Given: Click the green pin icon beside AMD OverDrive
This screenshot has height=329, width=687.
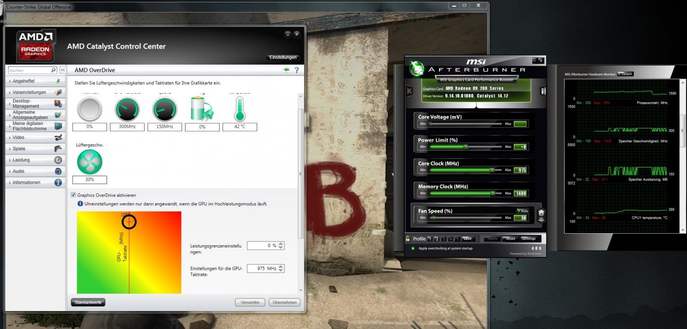Looking at the screenshot, I should click(286, 70).
